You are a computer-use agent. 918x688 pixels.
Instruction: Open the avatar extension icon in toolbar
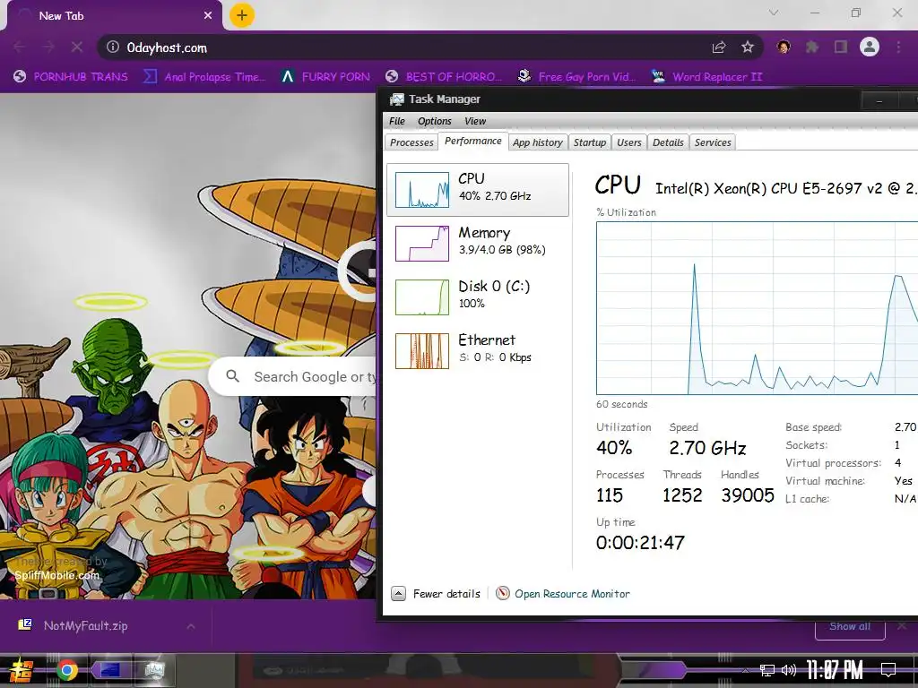click(x=784, y=47)
